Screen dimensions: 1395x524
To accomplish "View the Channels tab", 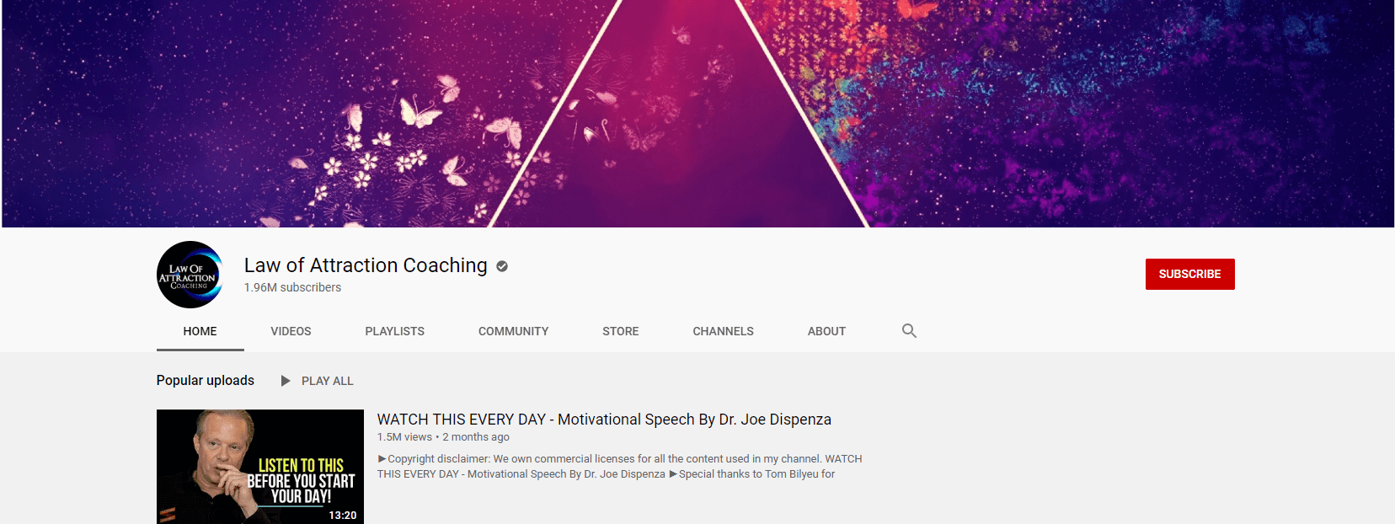I will (x=724, y=331).
